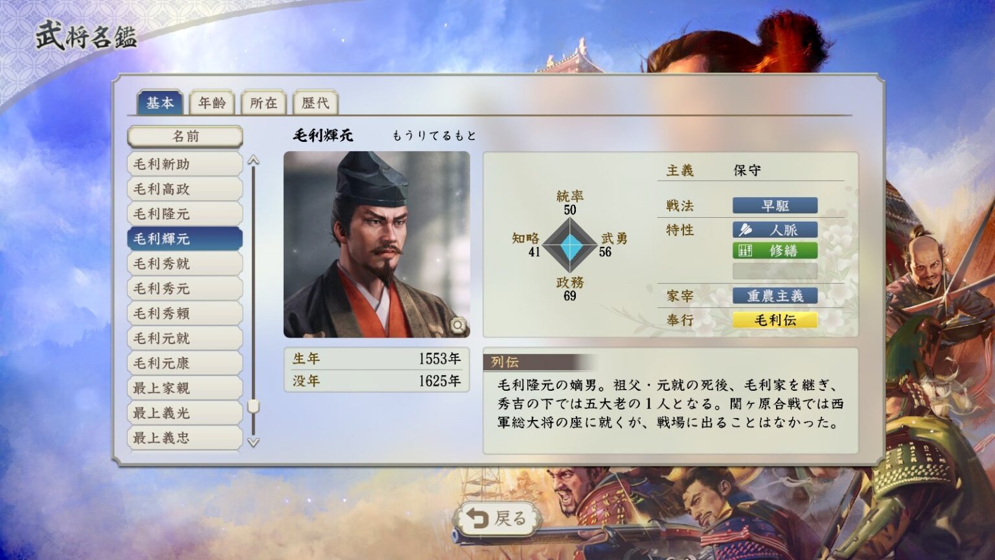995x560 pixels.
Task: Switch to the 所在 tab
Action: point(264,103)
